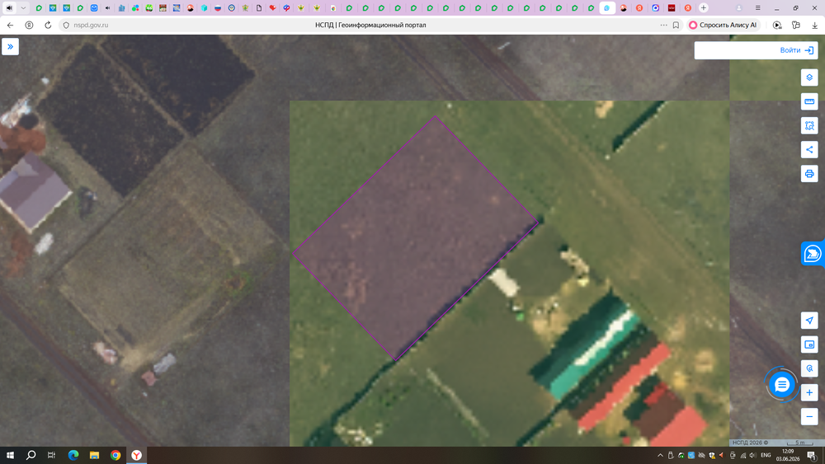Reload the page with the refresh icon
Viewport: 825px width, 464px height.
coord(48,25)
